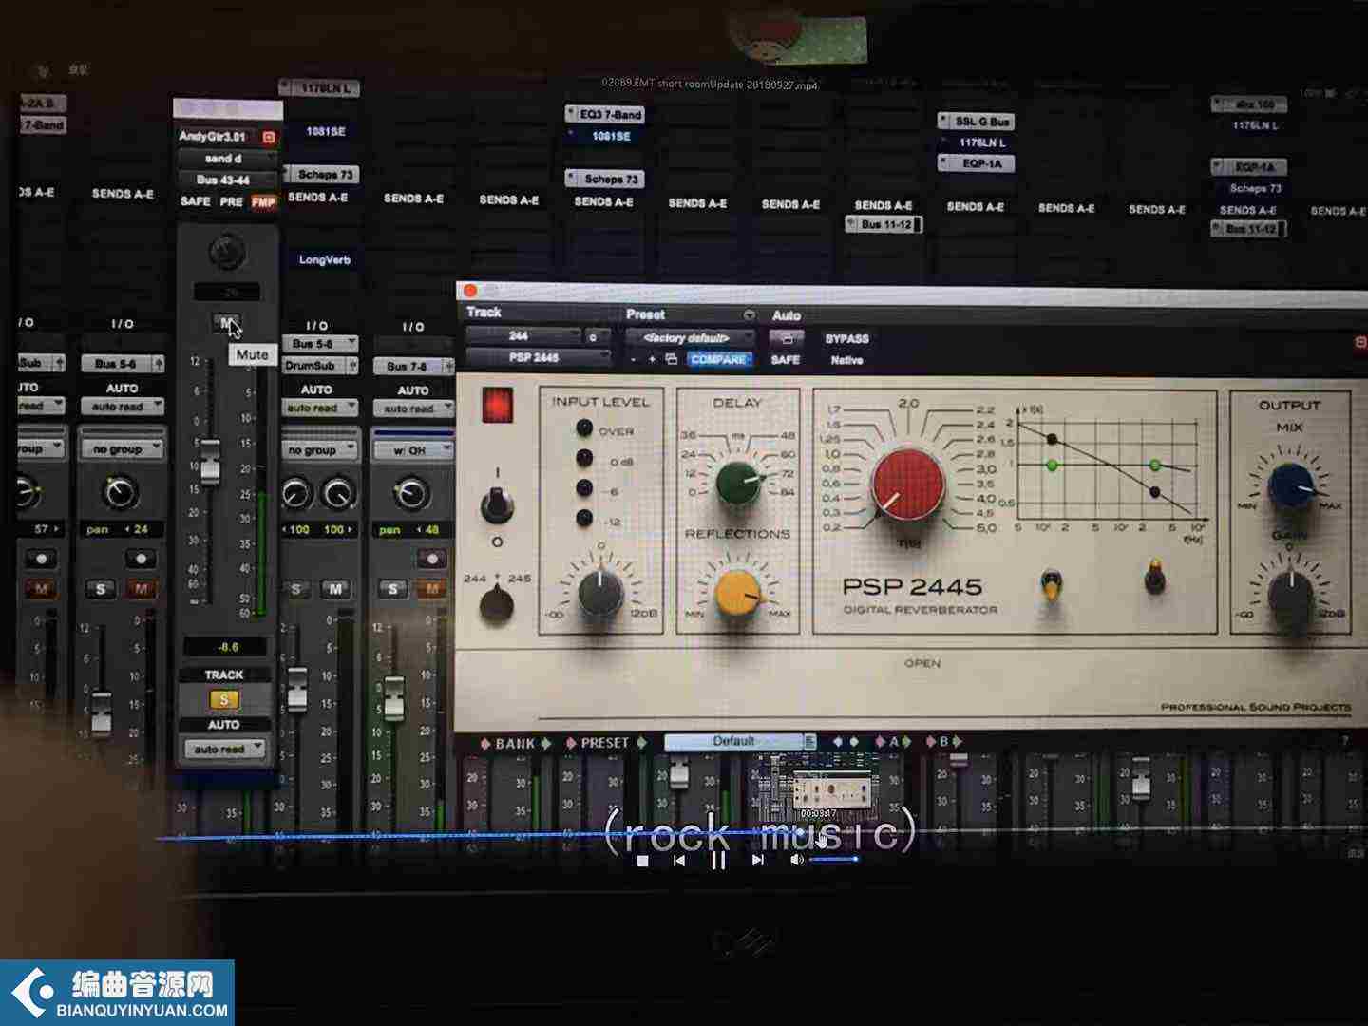1368x1026 pixels.
Task: Open the auto read dropdown in the send window
Action: 224,750
